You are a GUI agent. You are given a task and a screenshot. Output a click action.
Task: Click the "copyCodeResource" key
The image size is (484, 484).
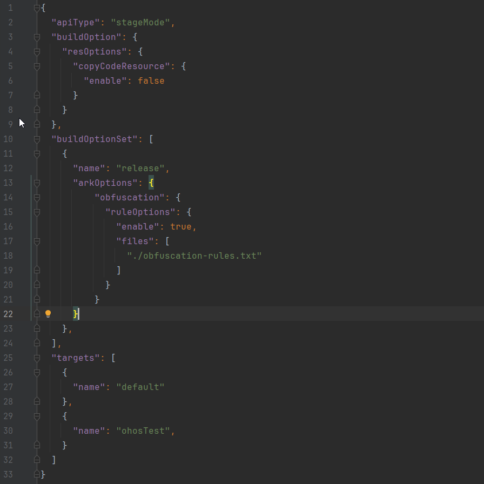coord(122,66)
